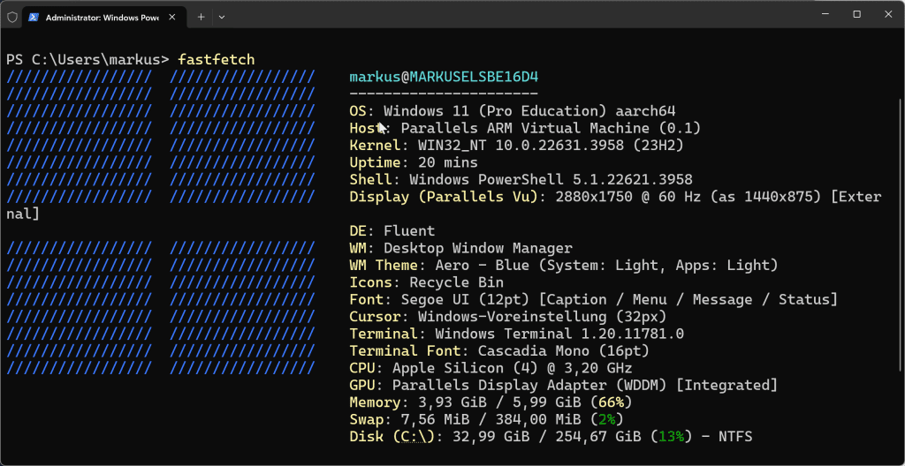Open the new tab profile dropdown arrow

pyautogui.click(x=222, y=18)
